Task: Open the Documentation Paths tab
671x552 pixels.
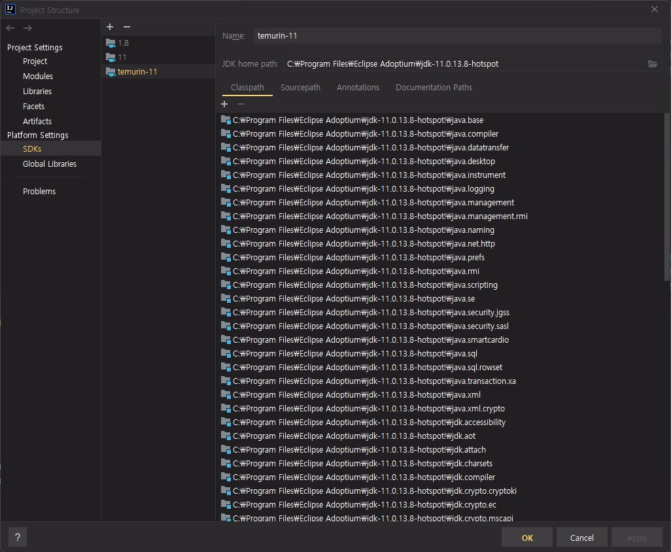Action: 434,87
